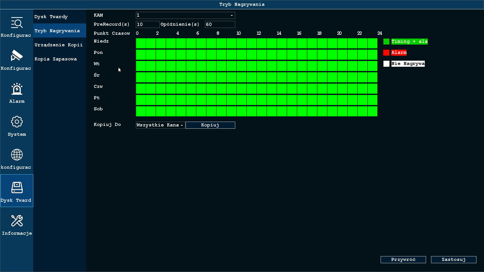
Task: Click the Timing + ala legend label
Action: 409,42
